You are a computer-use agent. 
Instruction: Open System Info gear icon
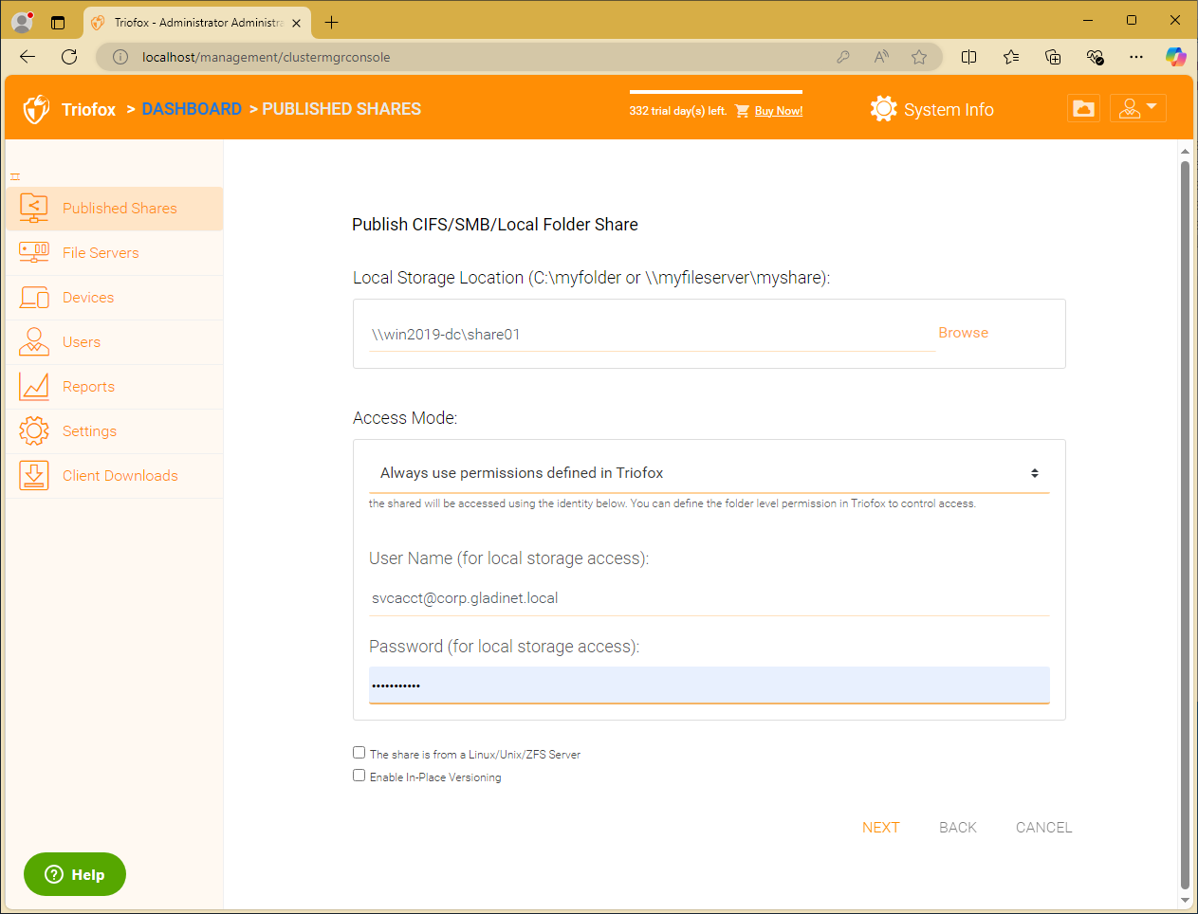point(883,109)
